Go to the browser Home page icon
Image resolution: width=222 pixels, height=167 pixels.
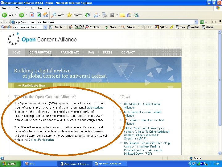point(45,15)
